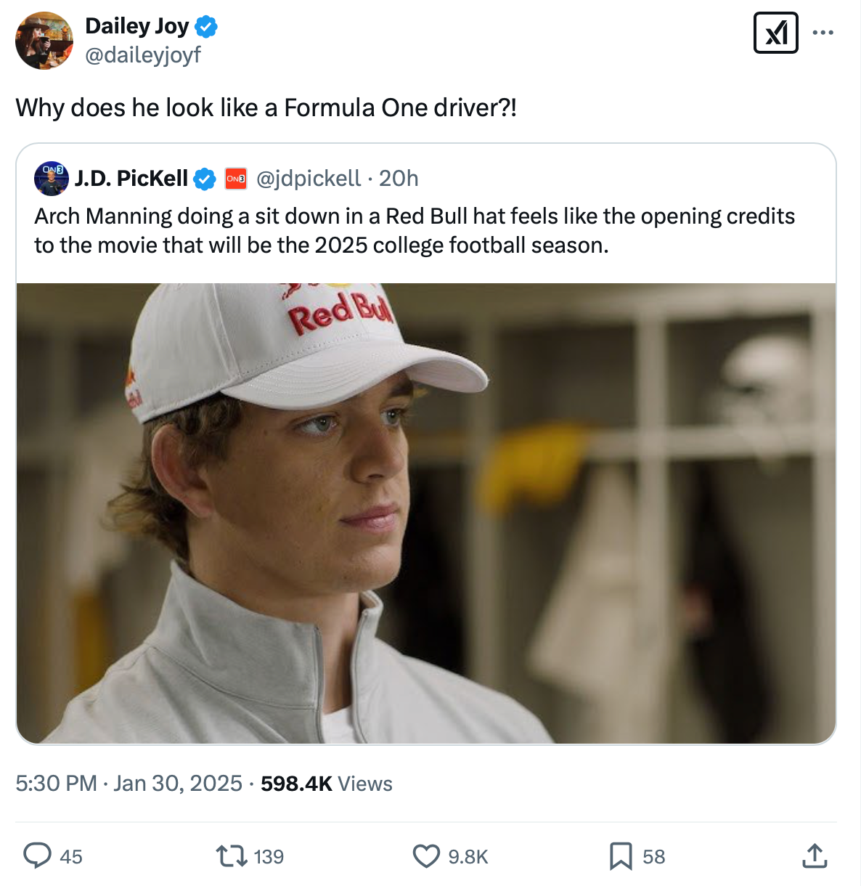
Task: Open the Grok xAI icon
Action: tap(775, 33)
